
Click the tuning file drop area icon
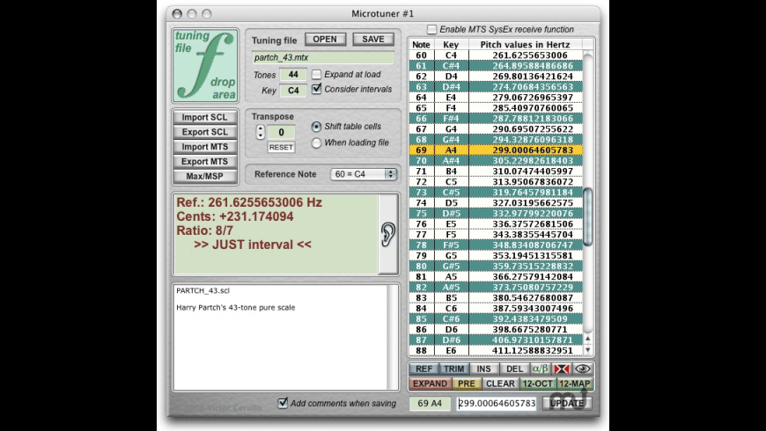[205, 65]
